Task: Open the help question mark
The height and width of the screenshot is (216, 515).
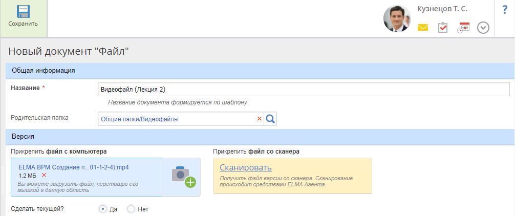Action: (x=505, y=10)
